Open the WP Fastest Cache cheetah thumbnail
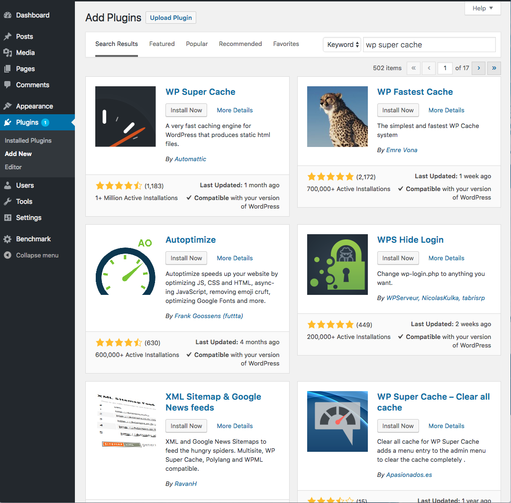This screenshot has width=511, height=503. pos(338,116)
